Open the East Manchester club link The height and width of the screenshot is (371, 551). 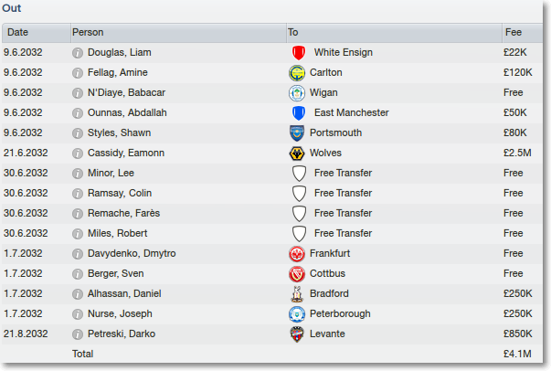click(x=352, y=112)
